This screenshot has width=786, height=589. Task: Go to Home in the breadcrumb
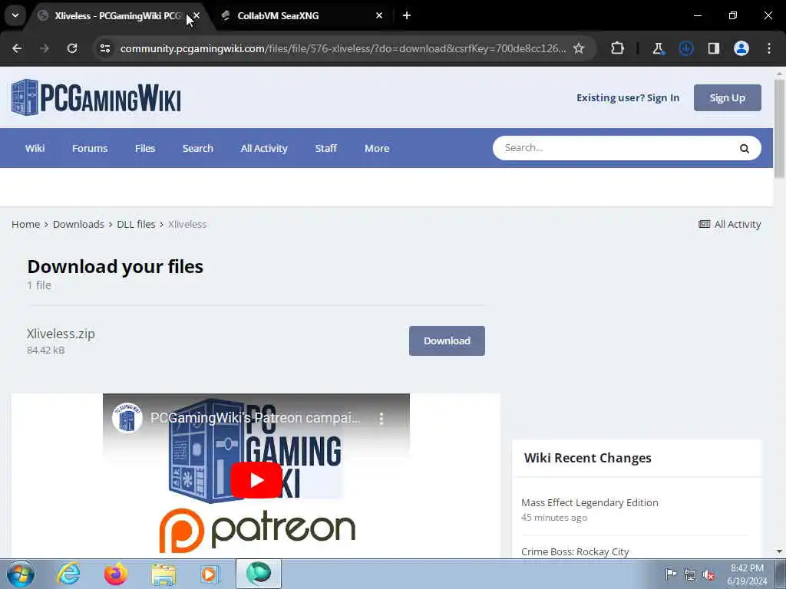(x=25, y=225)
